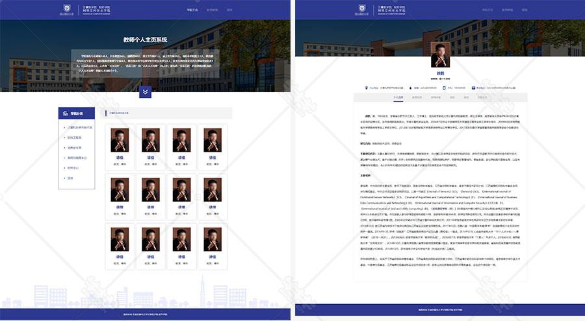Click the last item in the 学院分类 sidebar list

[x=71, y=177]
